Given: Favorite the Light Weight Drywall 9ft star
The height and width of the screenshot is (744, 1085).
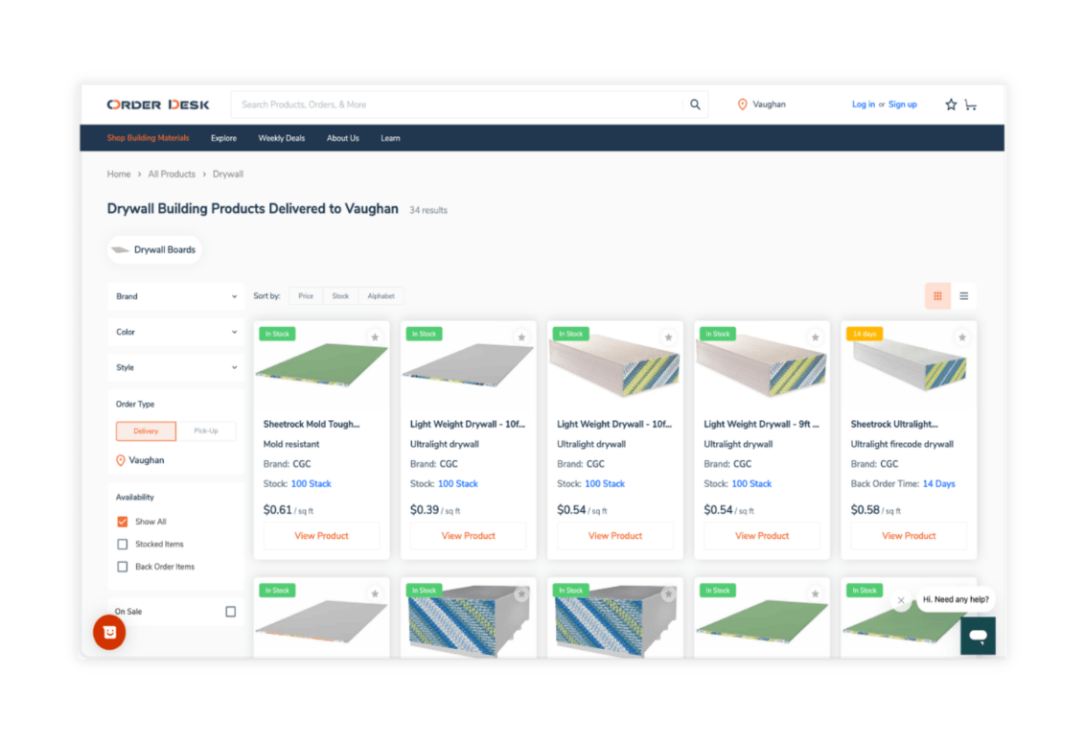Looking at the screenshot, I should pos(815,337).
